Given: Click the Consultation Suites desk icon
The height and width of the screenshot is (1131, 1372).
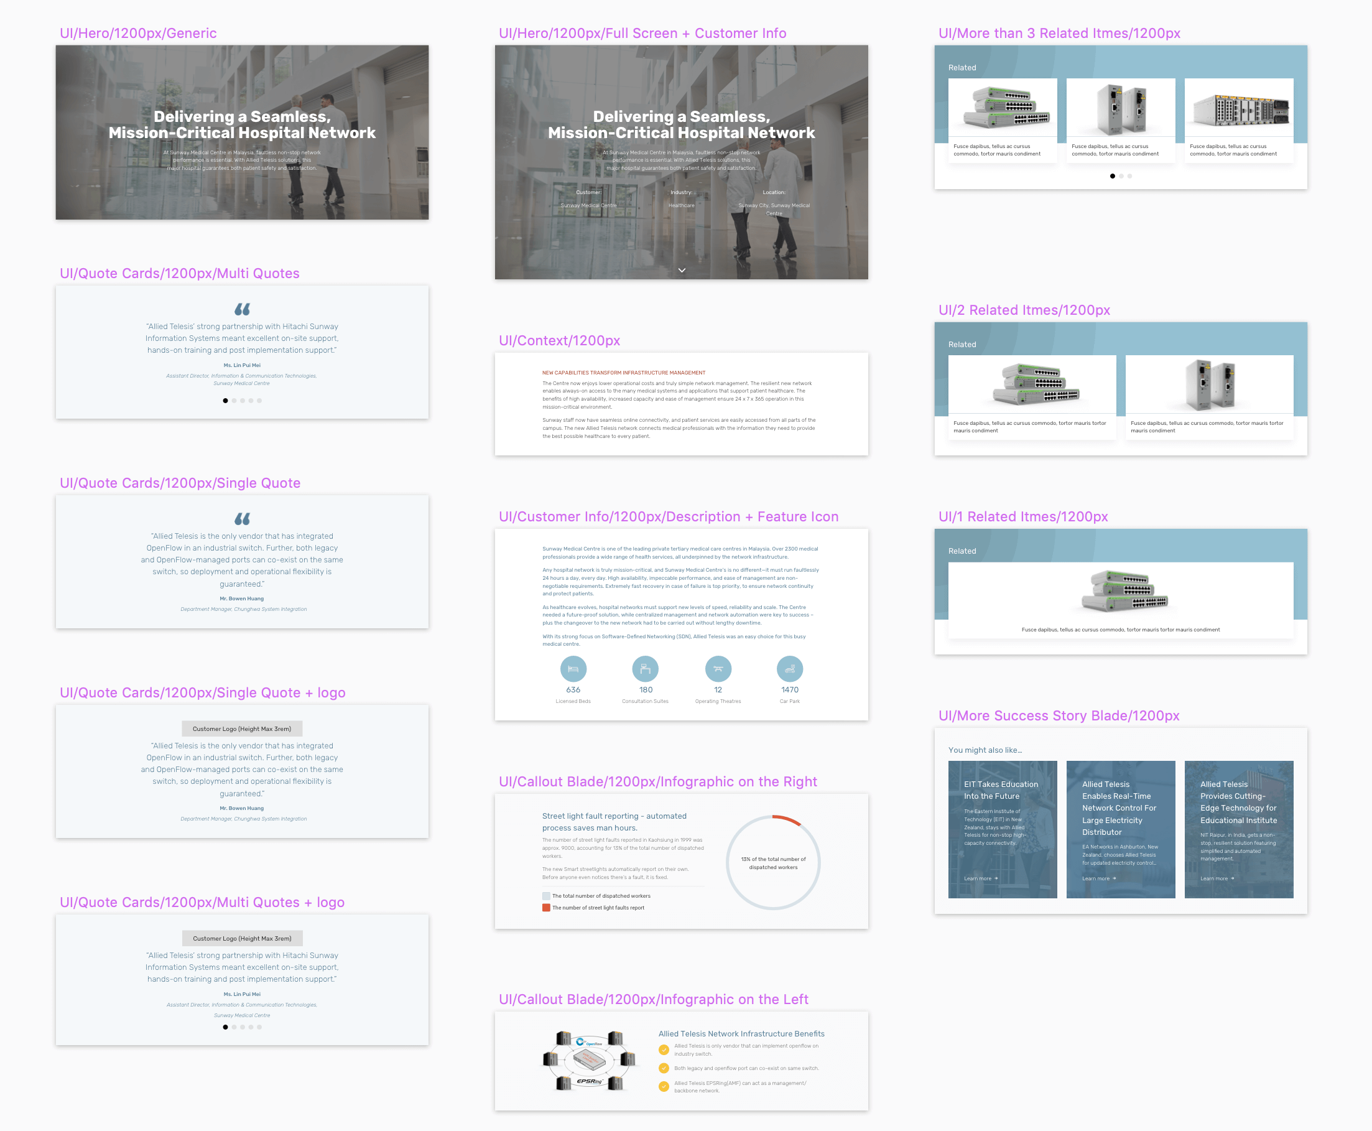Looking at the screenshot, I should (645, 668).
